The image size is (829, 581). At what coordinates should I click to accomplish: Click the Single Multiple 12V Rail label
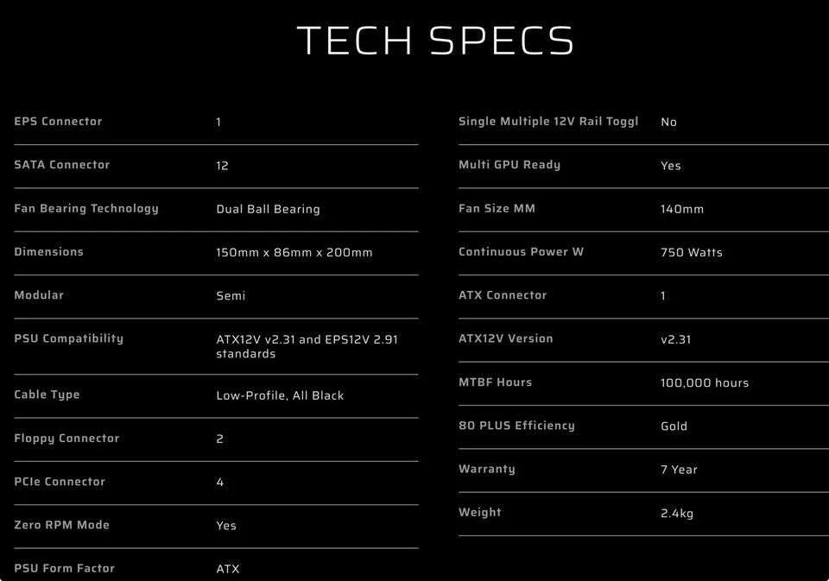548,122
